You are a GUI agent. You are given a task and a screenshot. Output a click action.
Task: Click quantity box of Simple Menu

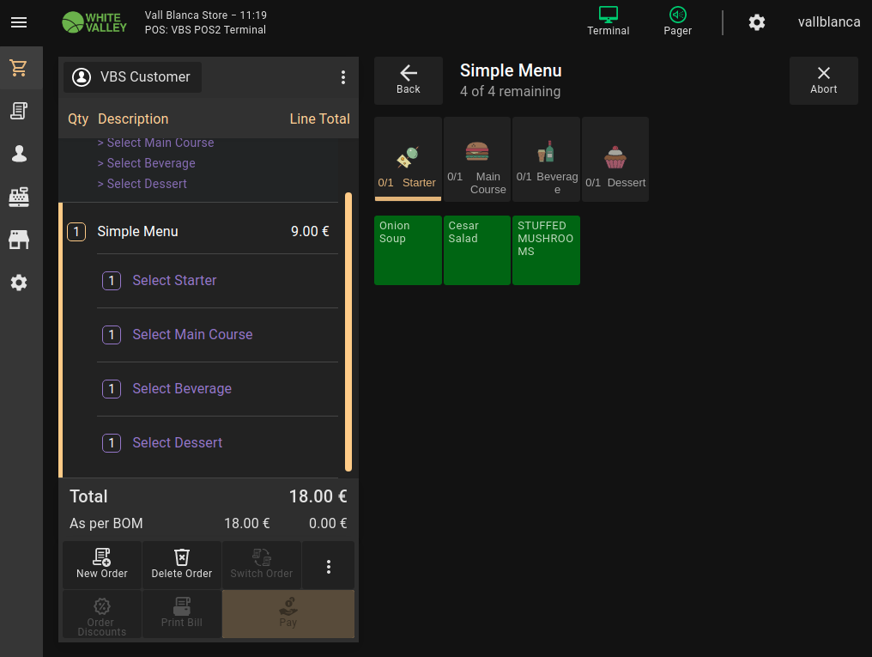point(76,231)
